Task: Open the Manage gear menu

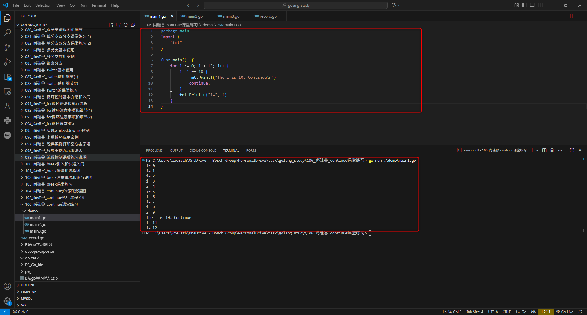Action: 7,301
